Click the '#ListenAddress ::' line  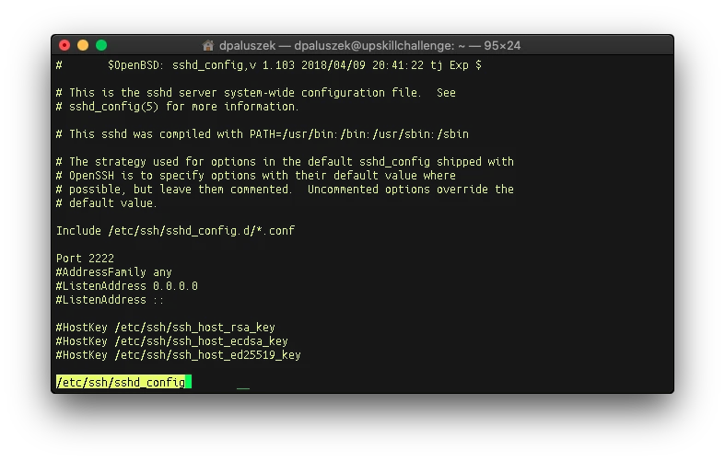(110, 299)
